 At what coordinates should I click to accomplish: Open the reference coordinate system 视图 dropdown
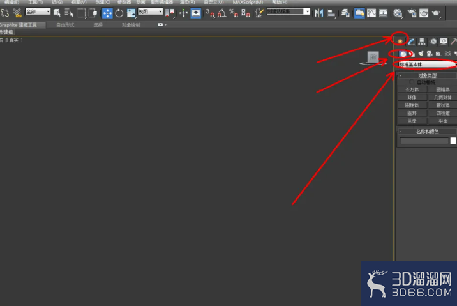click(x=150, y=11)
